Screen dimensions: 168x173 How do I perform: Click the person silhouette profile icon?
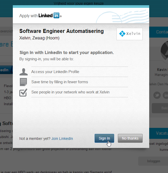click(24, 72)
